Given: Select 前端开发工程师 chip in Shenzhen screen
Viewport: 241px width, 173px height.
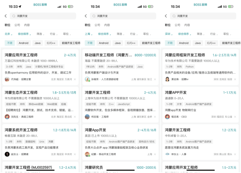Looking at the screenshot, I should [x=230, y=43].
